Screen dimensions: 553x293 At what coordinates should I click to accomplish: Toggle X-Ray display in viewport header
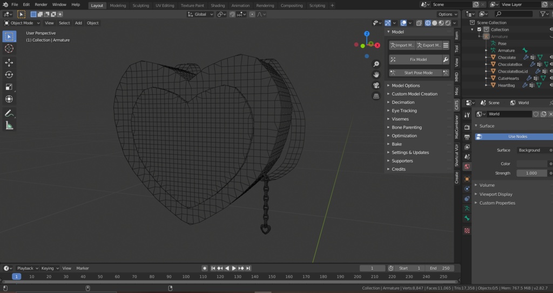pyautogui.click(x=419, y=23)
